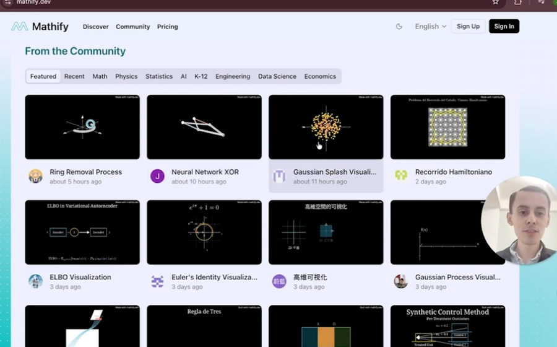Click the Gaussian Splash author avatar
This screenshot has width=557, height=347.
[x=279, y=176]
